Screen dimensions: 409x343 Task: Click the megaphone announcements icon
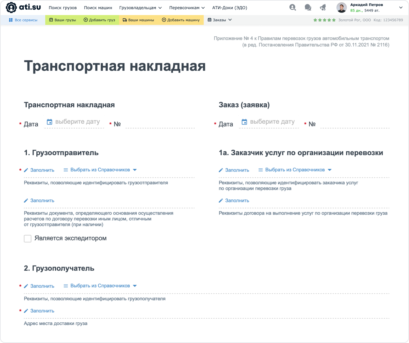pos(323,7)
